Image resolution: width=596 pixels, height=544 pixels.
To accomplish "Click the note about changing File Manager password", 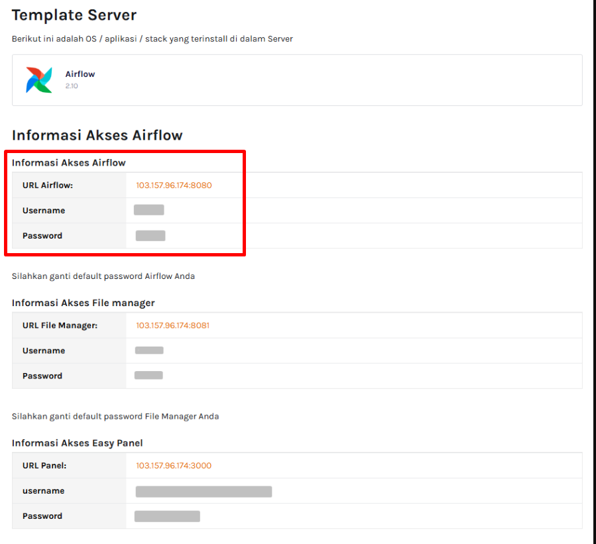I will coord(115,417).
